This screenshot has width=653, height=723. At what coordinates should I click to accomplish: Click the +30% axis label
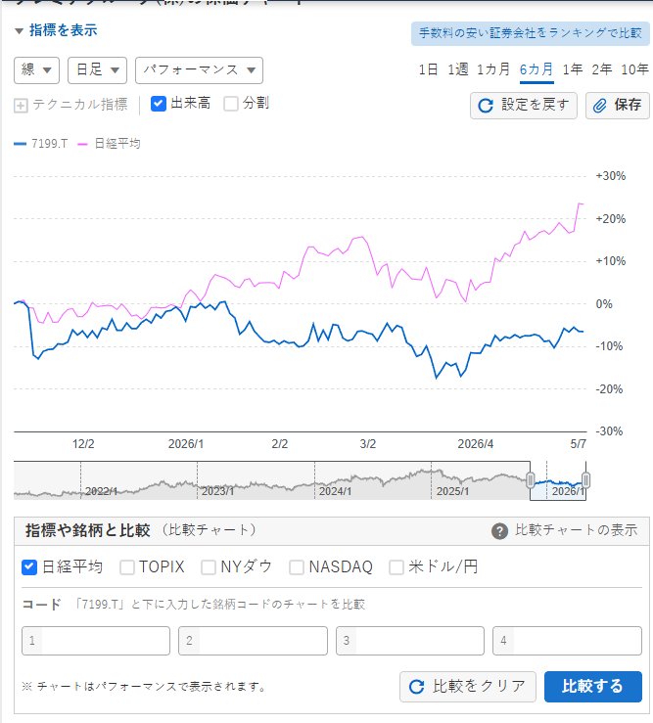click(611, 176)
